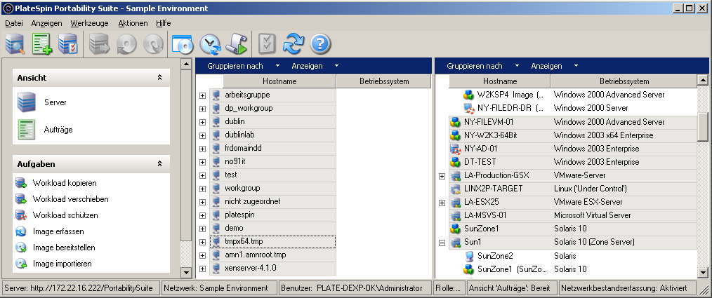Click right pane scrollbar up arrow
Screen dimensions: 712x298
click(702, 80)
